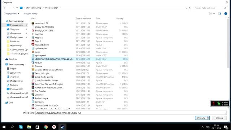Change view layout icon
Viewport: 231px width, 130px height.
point(210,14)
